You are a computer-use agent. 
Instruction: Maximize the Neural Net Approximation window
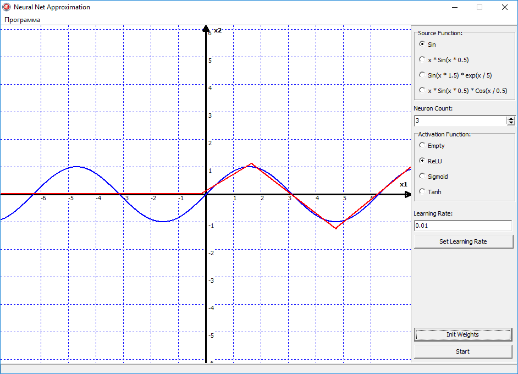(480, 7)
